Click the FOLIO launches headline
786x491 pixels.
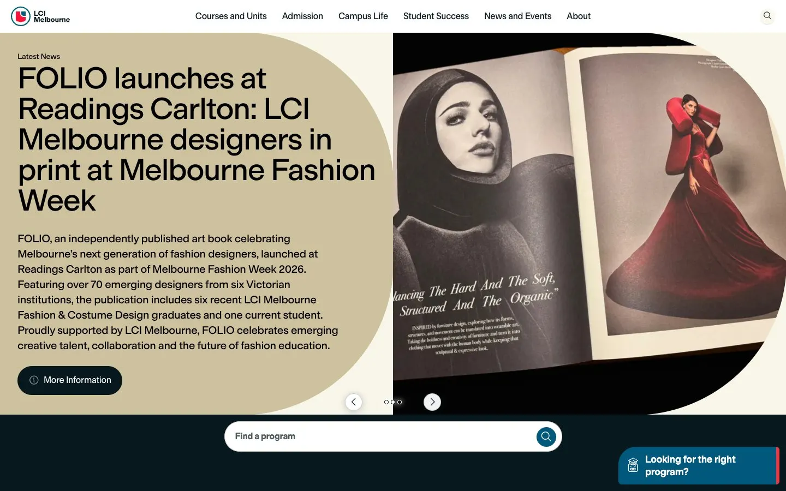point(196,139)
